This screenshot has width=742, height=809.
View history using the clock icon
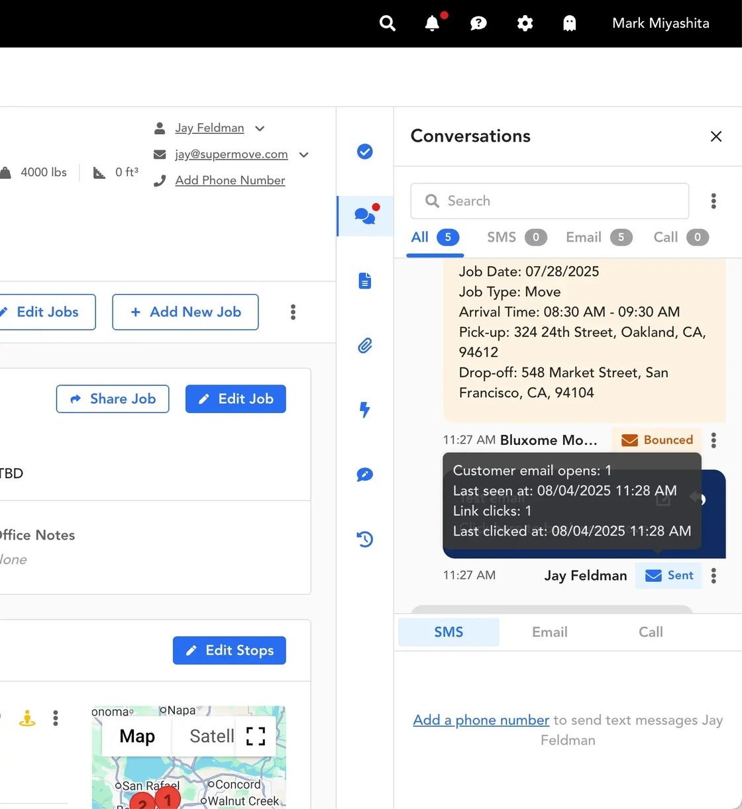(364, 539)
